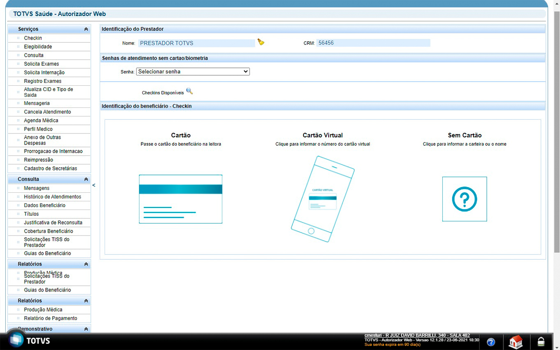Hide sidebar with the left arrow handle

(94, 185)
